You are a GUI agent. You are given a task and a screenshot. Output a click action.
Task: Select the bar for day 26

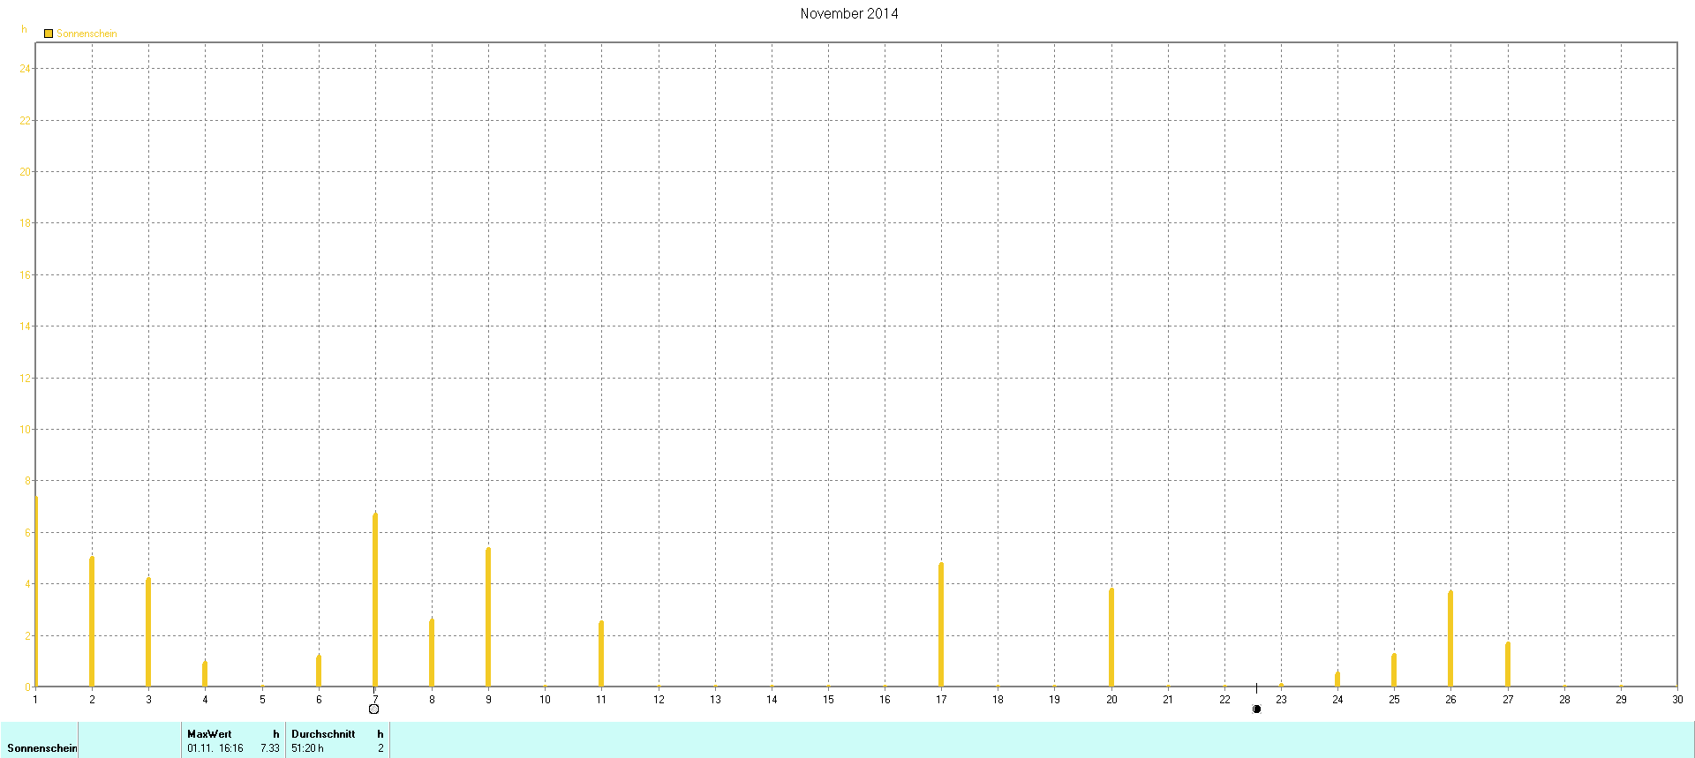1450,638
